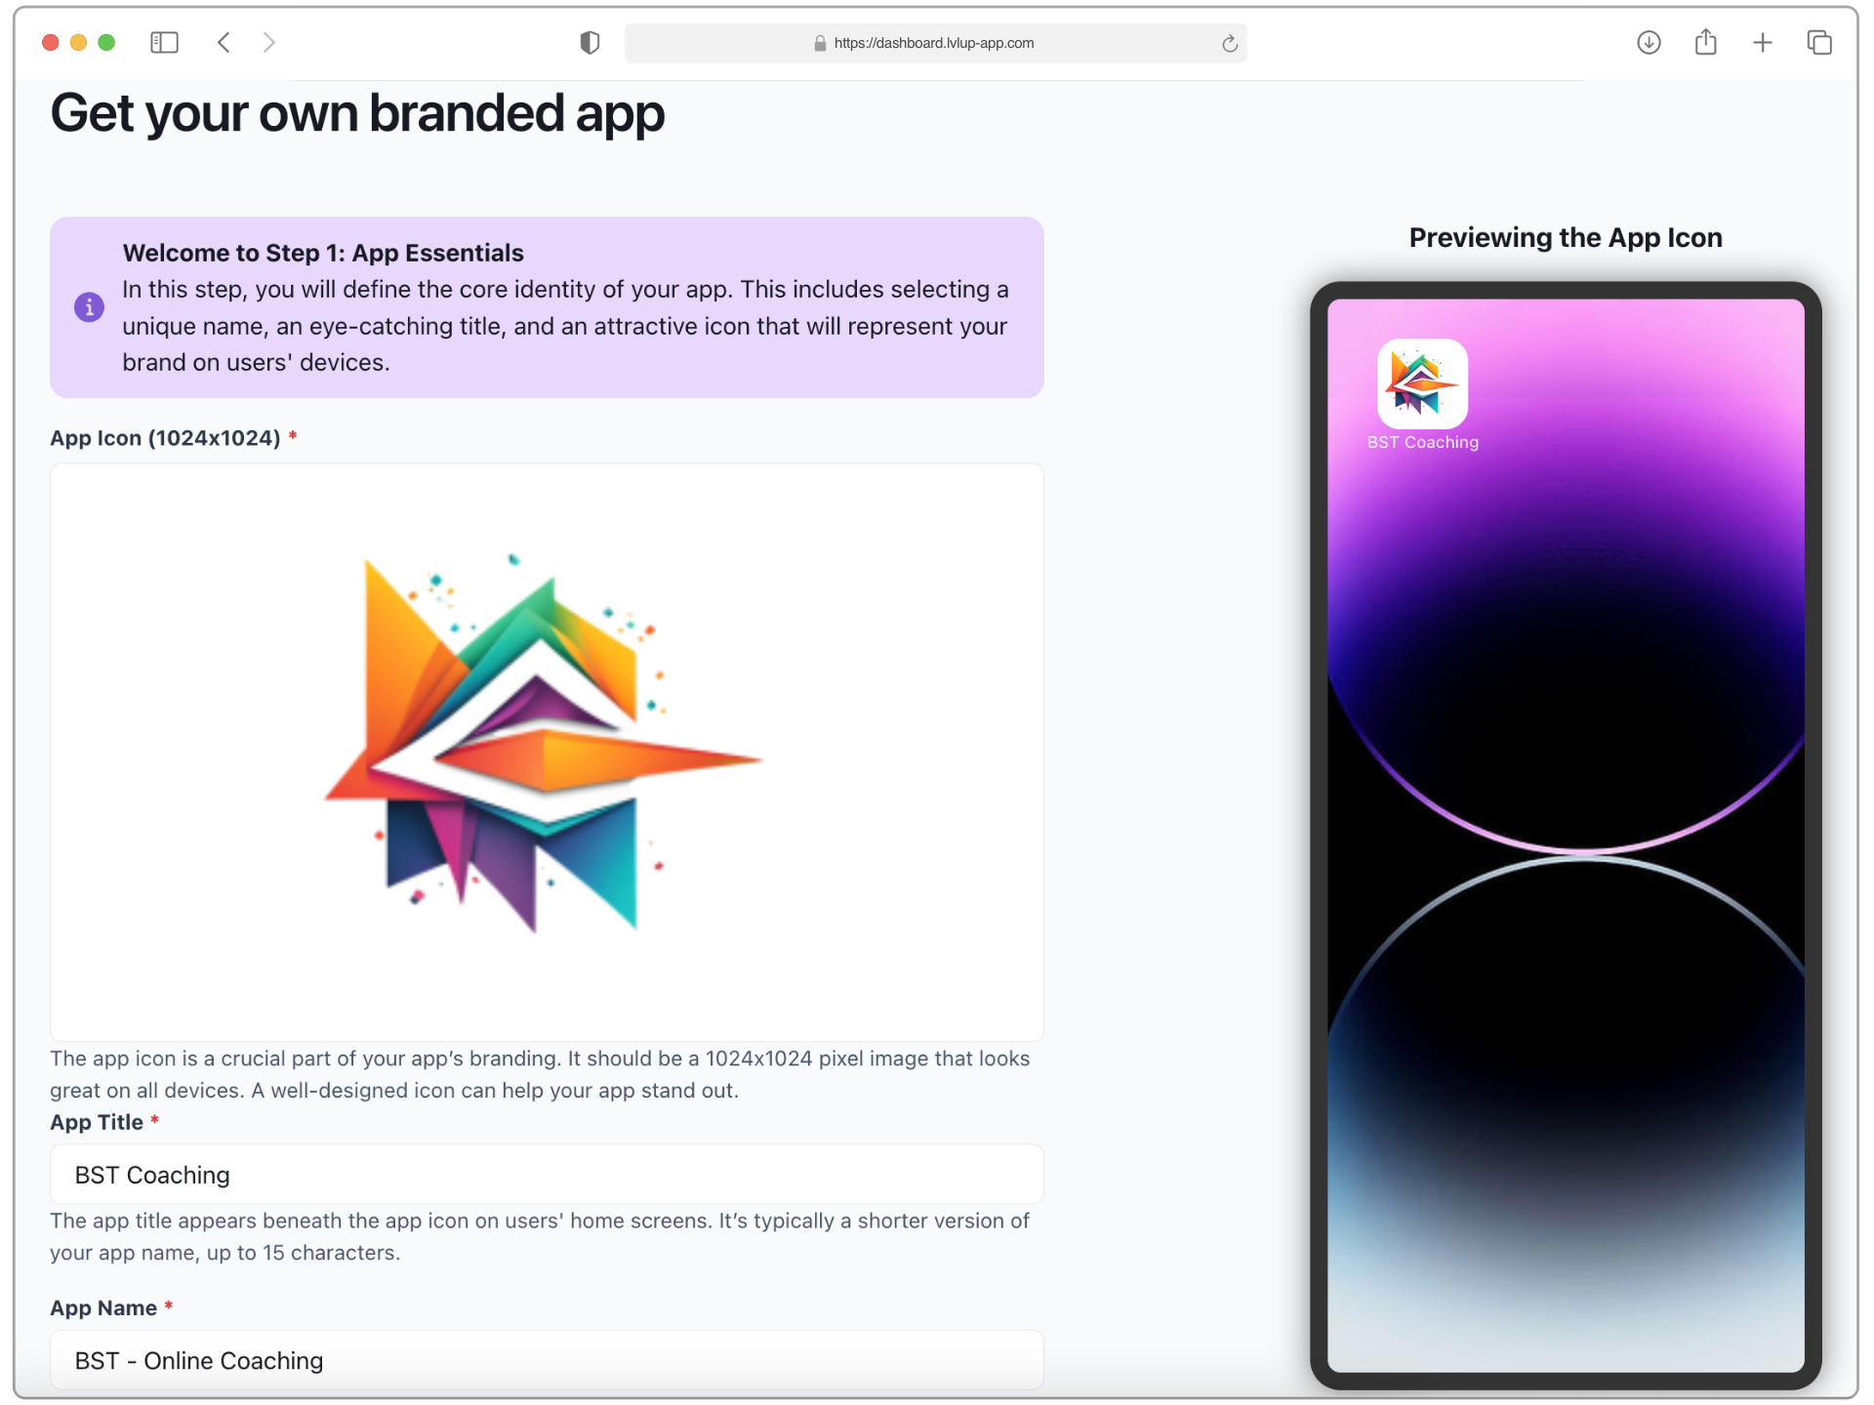
Task: Click the "Welcome to Step 1: App Essentials" title
Action: [x=323, y=253]
